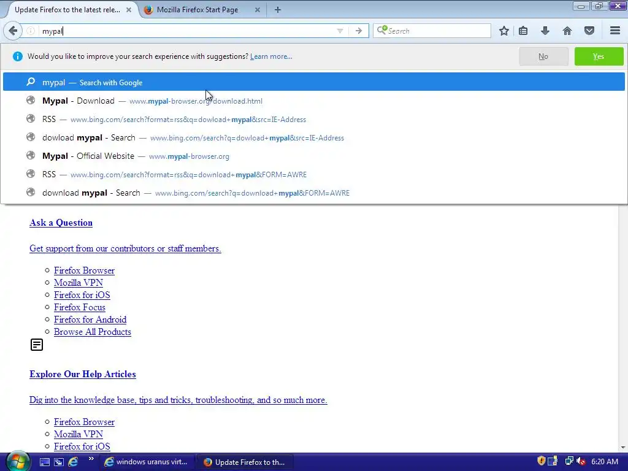The height and width of the screenshot is (471, 628).
Task: Click the security shield tray icon
Action: [x=541, y=461]
